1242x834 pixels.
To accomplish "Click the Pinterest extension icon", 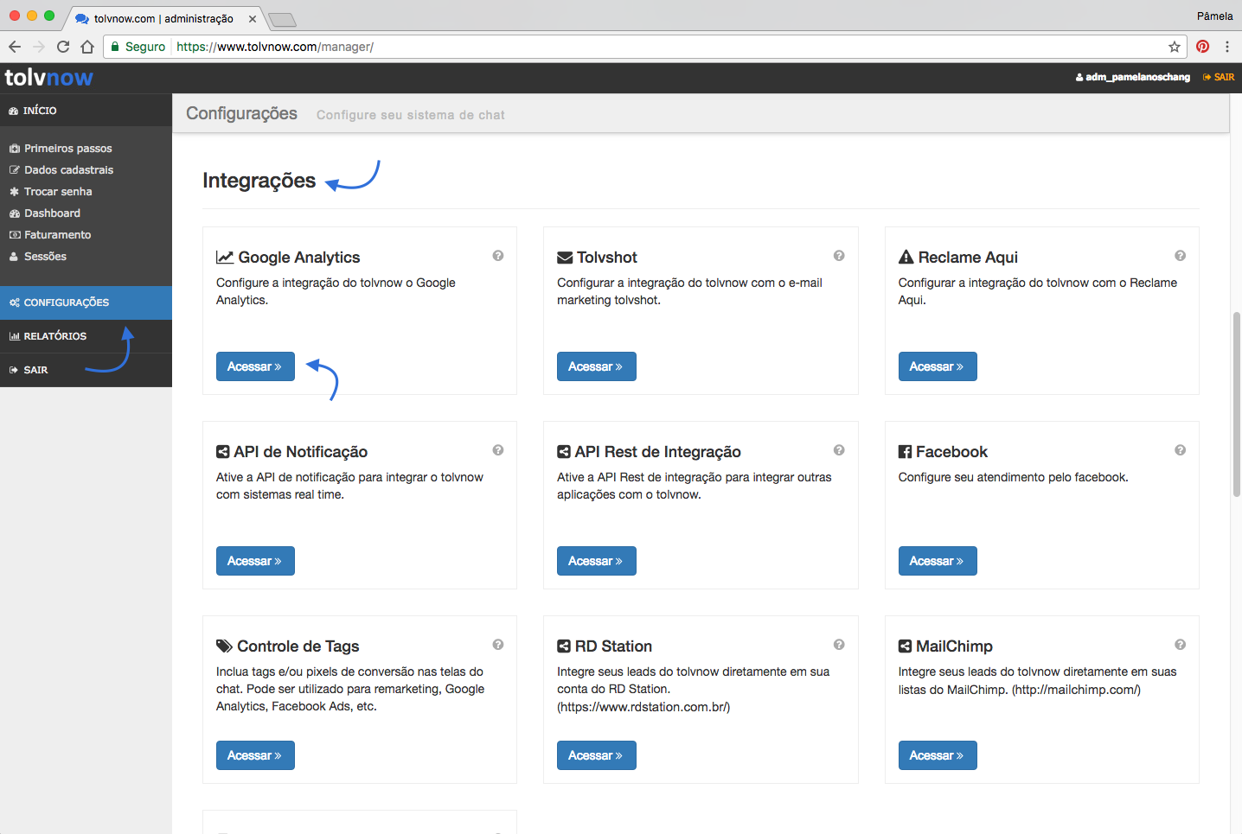I will (1202, 47).
